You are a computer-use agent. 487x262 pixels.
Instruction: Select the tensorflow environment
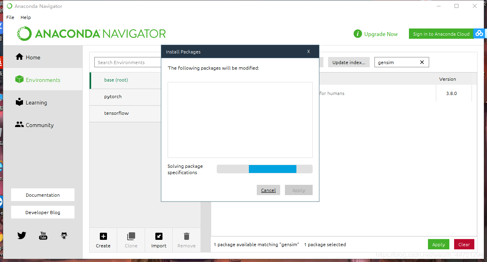pyautogui.click(x=125, y=113)
